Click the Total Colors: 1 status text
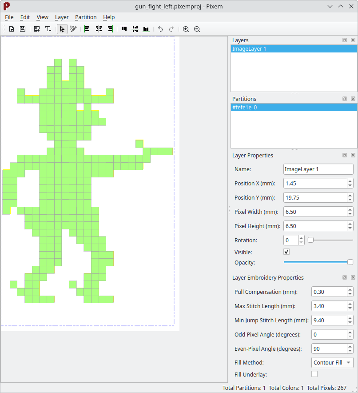Image resolution: width=358 pixels, height=393 pixels. pyautogui.click(x=286, y=388)
